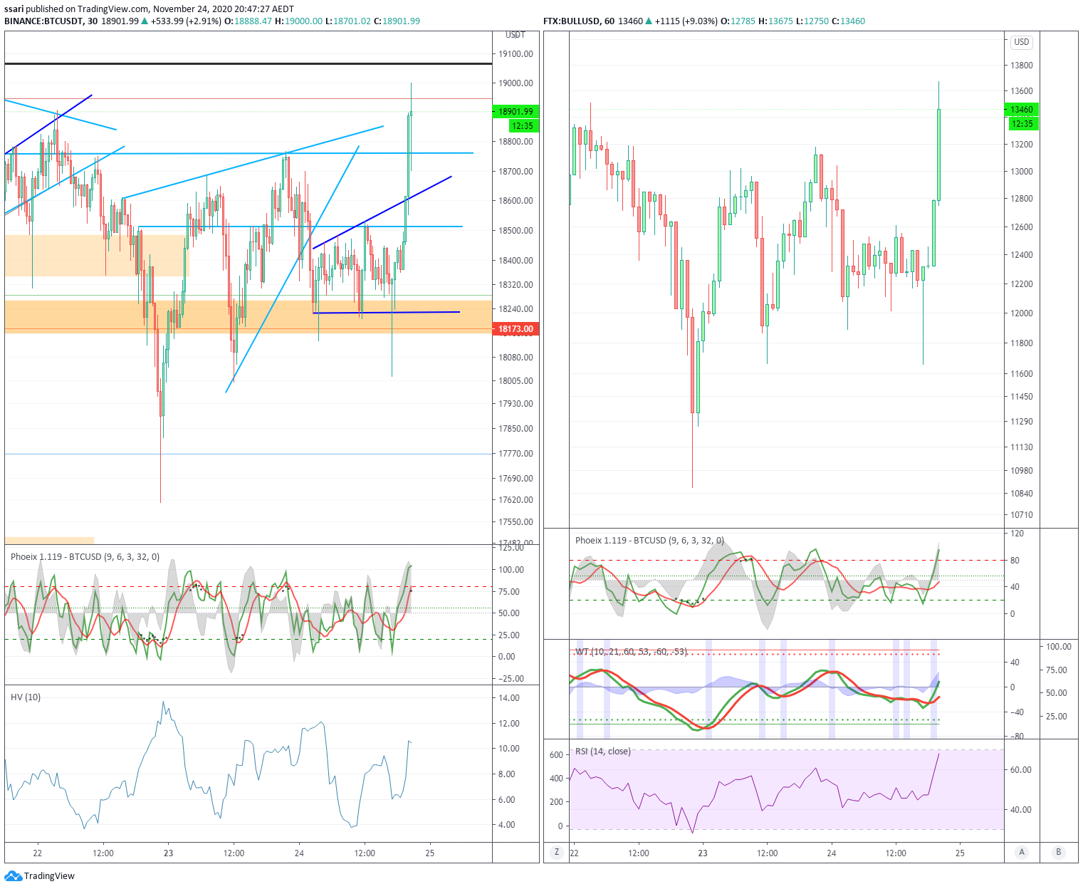Click the +1115 (+9.03%) change in BULLUSD header
The image size is (1083, 889).
pos(686,21)
